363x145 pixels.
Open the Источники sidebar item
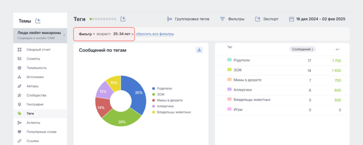pyautogui.click(x=35, y=77)
